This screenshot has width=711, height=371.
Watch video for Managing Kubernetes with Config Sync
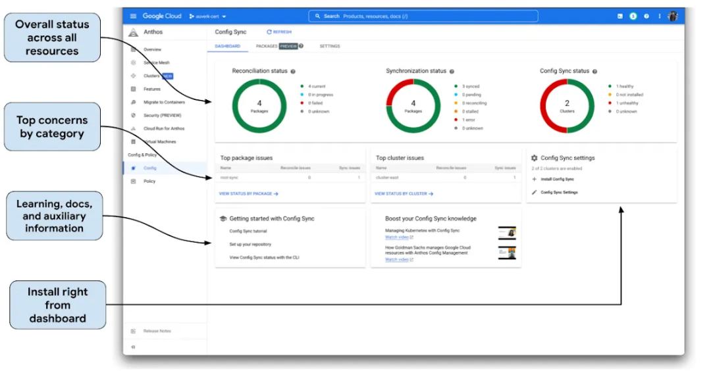(399, 237)
